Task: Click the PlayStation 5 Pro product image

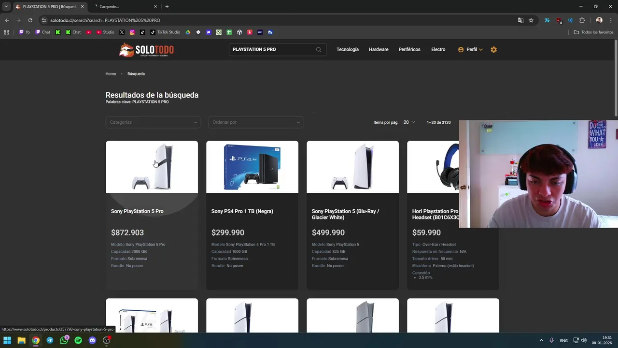Action: pyautogui.click(x=152, y=167)
